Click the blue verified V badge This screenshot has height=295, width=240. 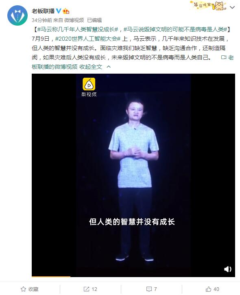point(59,11)
